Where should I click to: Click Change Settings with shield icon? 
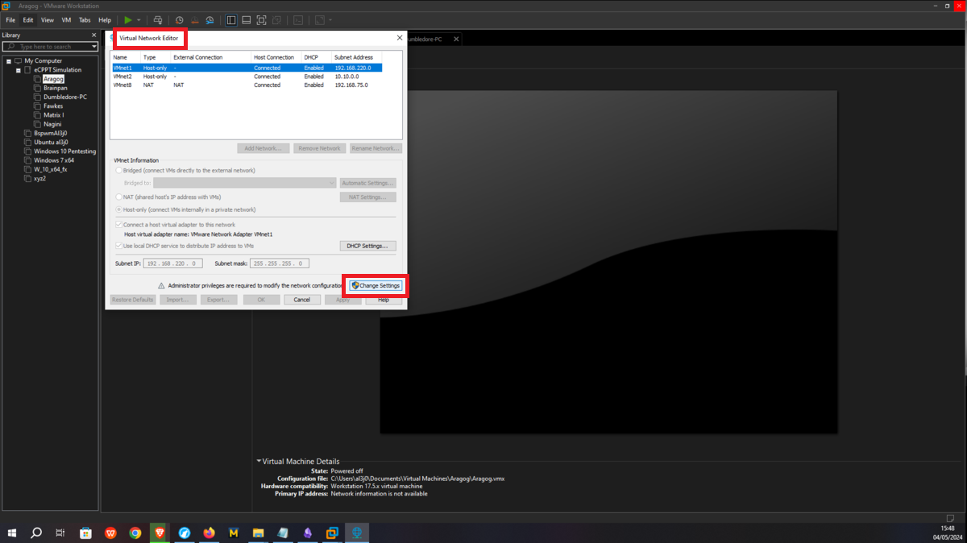[376, 286]
